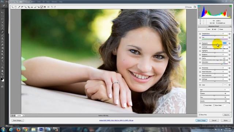Click the increase Temperature plus icon
The image size is (234, 132).
coord(230,34)
